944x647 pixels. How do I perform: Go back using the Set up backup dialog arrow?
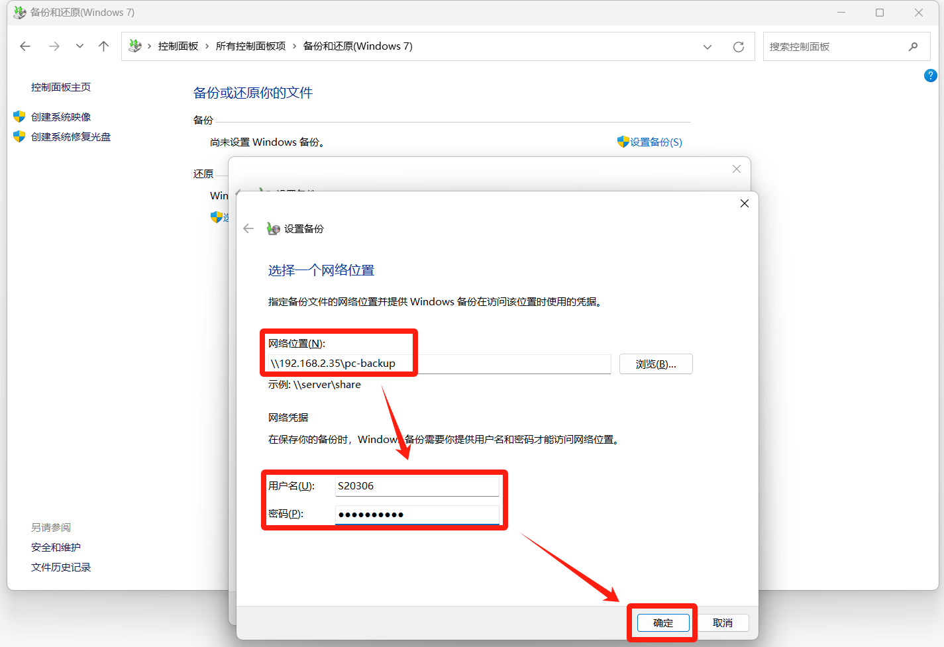248,228
